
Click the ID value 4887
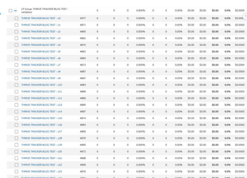tap(83, 71)
